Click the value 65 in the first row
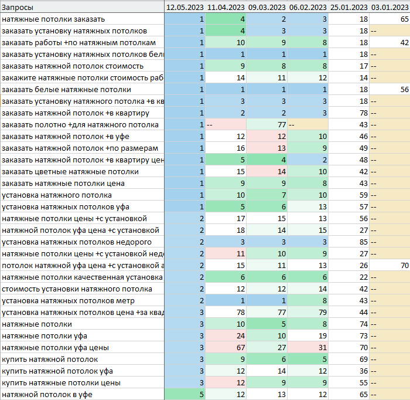Screen dimensions: 410x400 [404, 19]
